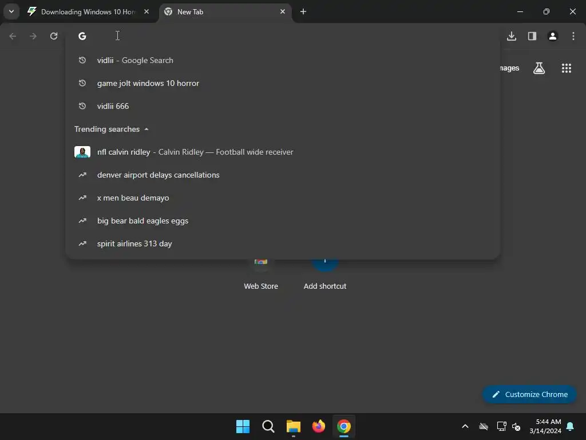
Task: Click Add shortcut tile
Action: click(325, 275)
